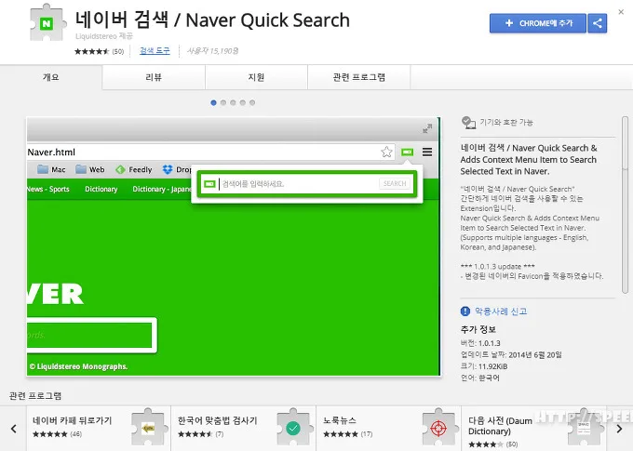The image size is (633, 451).
Task: Report abuse via the 악용사례 신고 link
Action: (x=500, y=311)
